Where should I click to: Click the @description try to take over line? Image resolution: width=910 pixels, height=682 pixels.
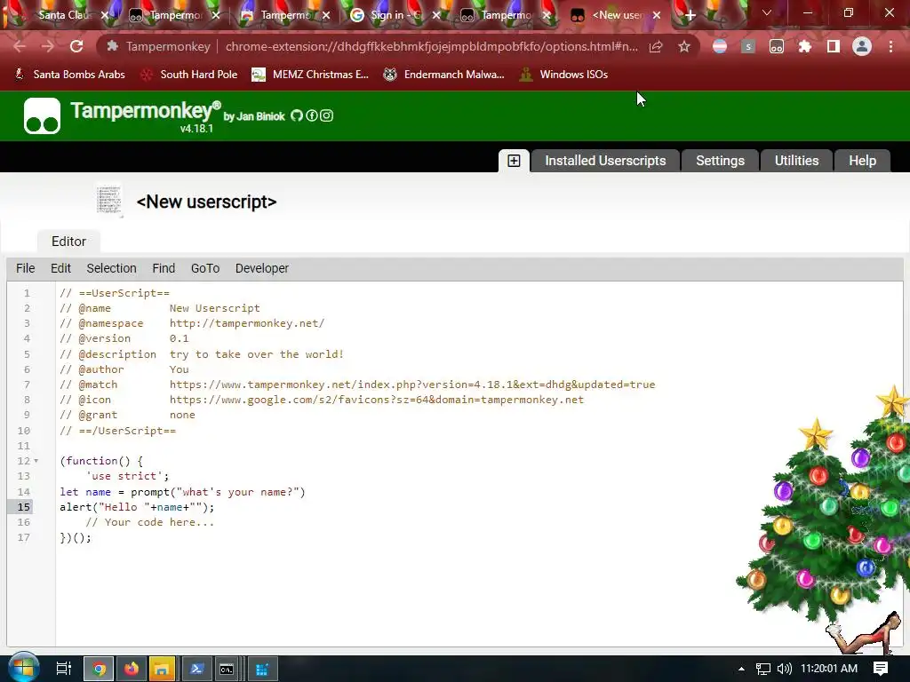coord(202,353)
